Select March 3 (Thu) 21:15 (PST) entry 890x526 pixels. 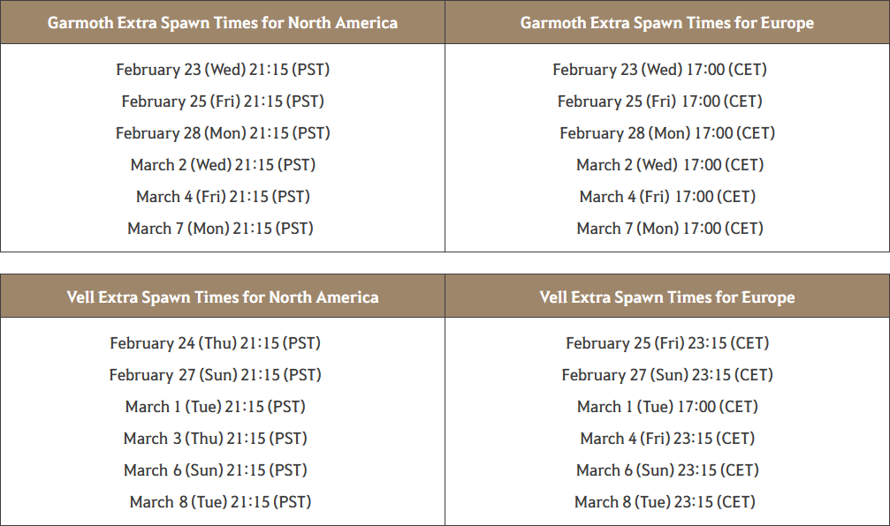click(x=215, y=439)
